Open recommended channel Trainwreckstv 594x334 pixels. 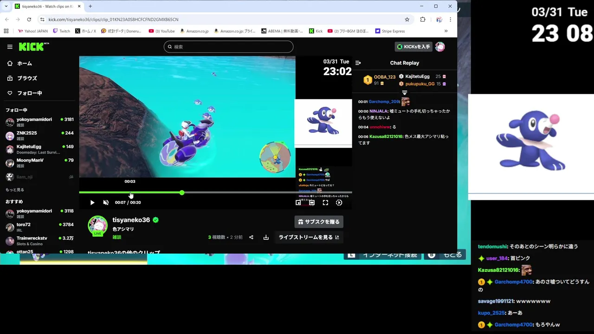click(39, 241)
